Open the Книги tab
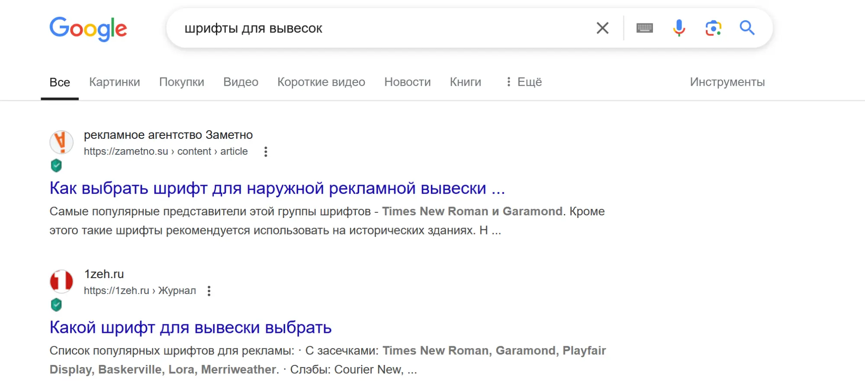The width and height of the screenshot is (865, 387). coord(466,82)
